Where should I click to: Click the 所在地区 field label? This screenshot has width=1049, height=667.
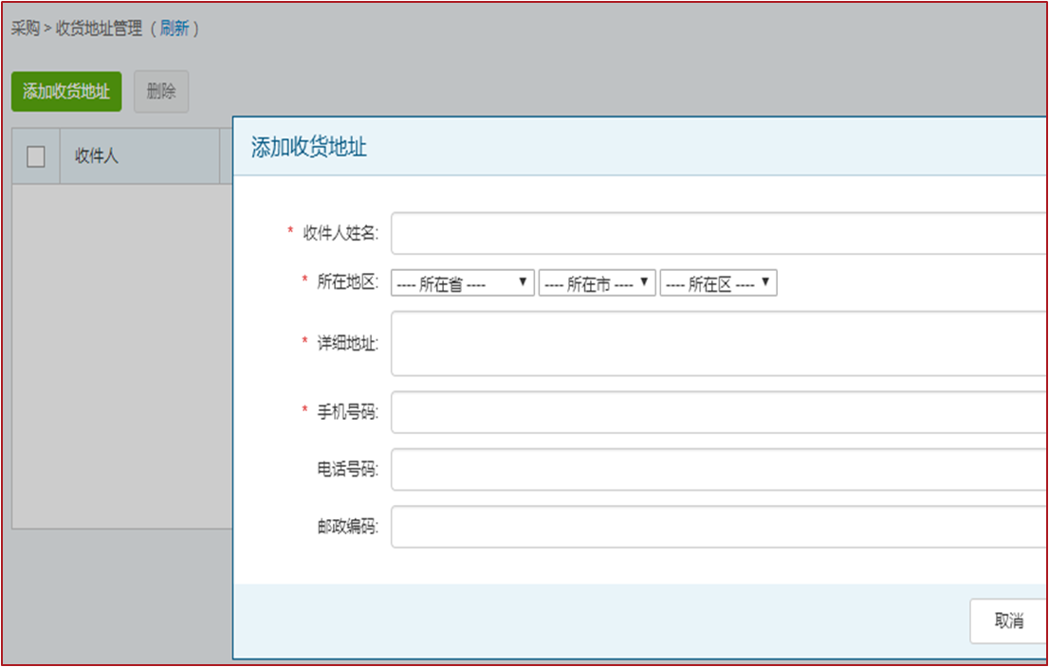point(347,282)
